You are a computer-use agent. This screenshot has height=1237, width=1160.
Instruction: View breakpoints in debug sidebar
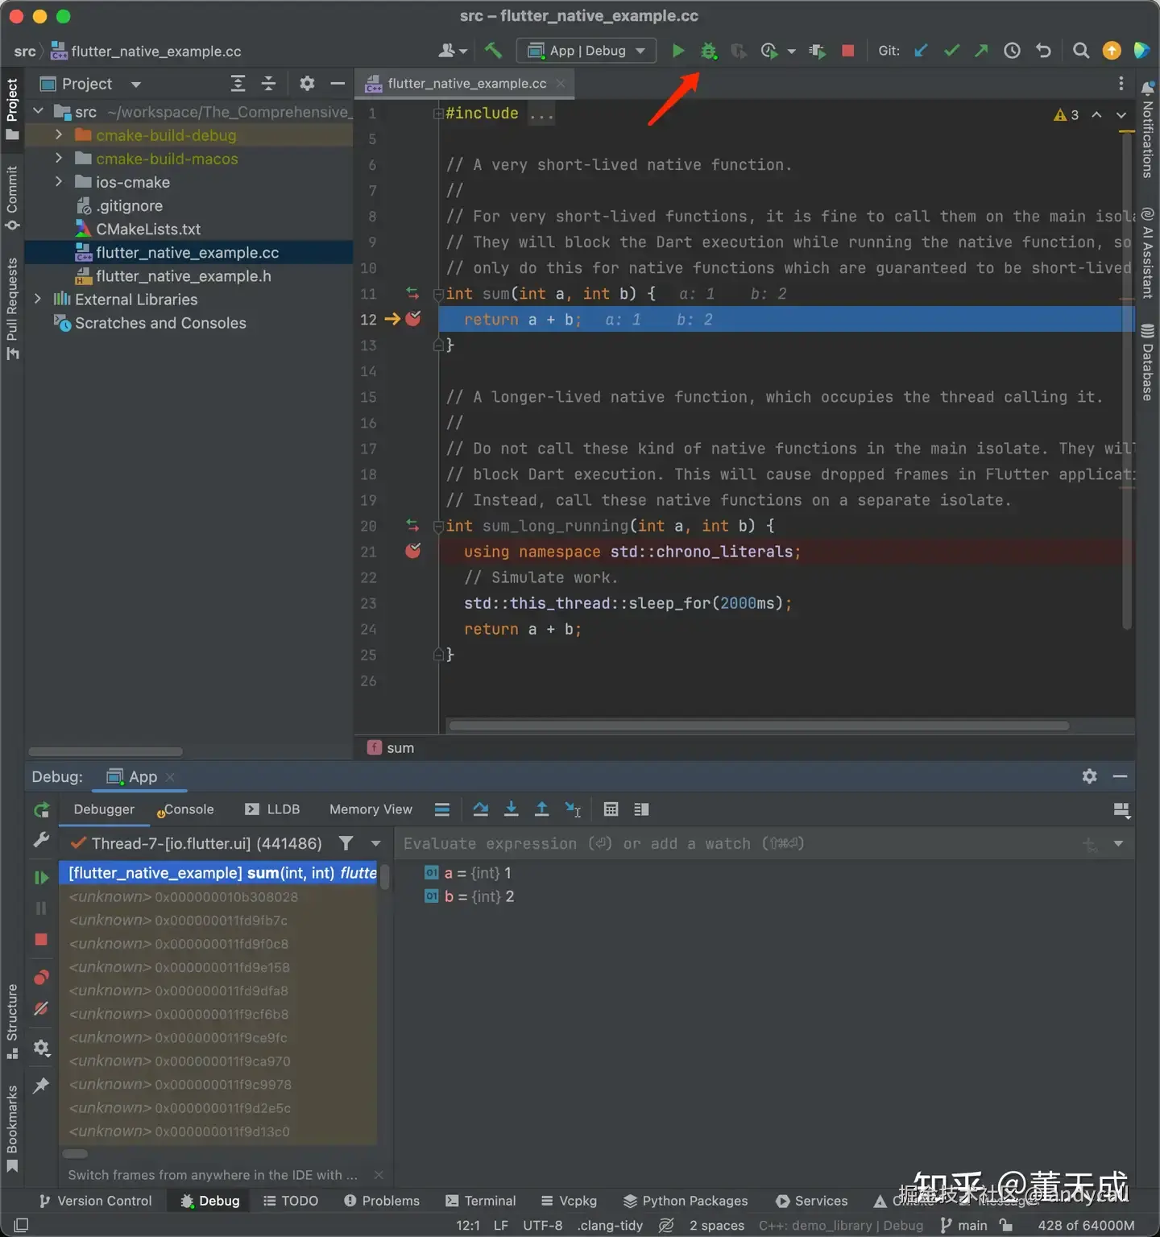point(41,978)
